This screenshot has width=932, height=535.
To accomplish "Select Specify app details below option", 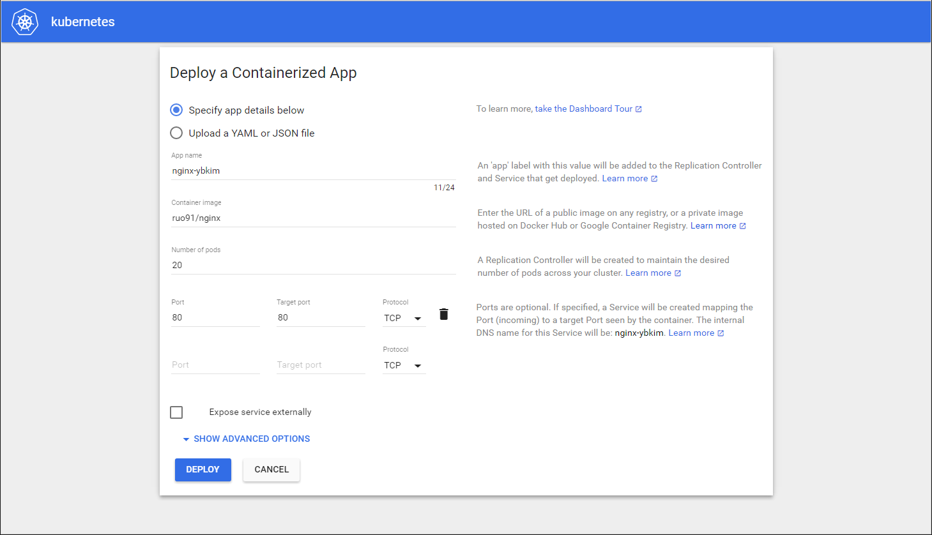I will click(x=176, y=110).
